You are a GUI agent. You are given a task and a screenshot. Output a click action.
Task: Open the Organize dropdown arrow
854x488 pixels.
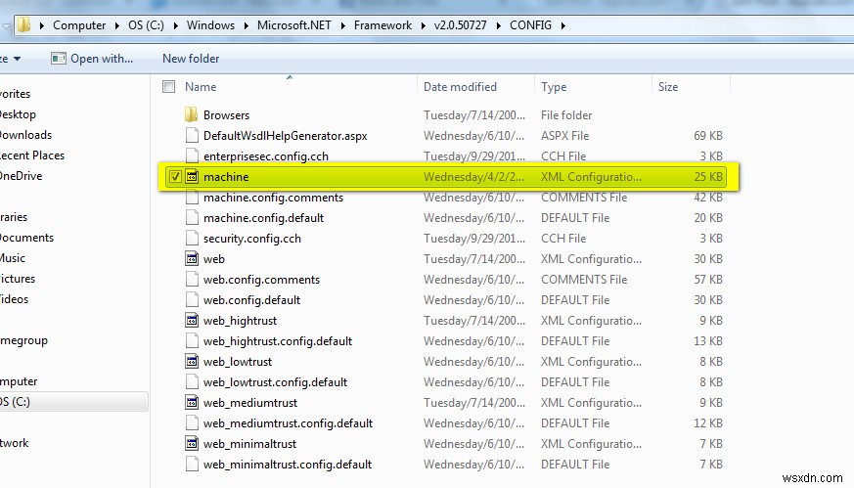click(x=17, y=59)
